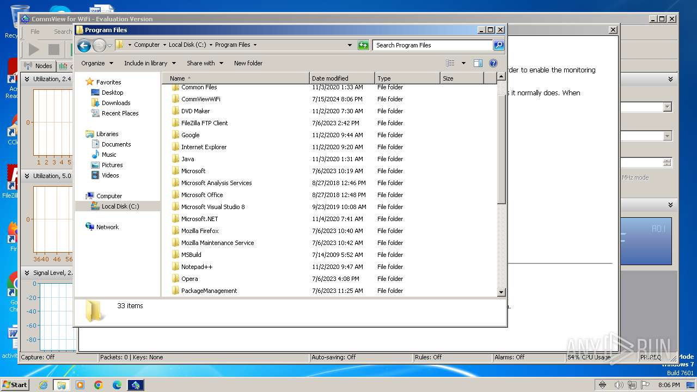Focus the Search Program Files box

(433, 45)
